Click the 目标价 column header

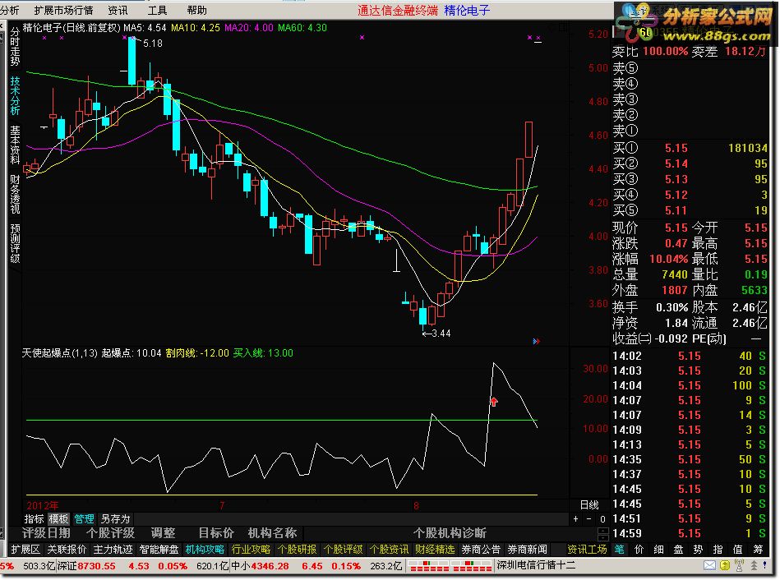[216, 533]
